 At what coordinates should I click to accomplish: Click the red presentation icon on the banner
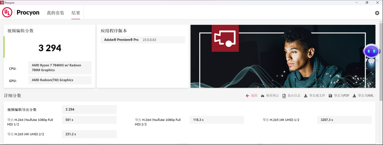(x=225, y=38)
